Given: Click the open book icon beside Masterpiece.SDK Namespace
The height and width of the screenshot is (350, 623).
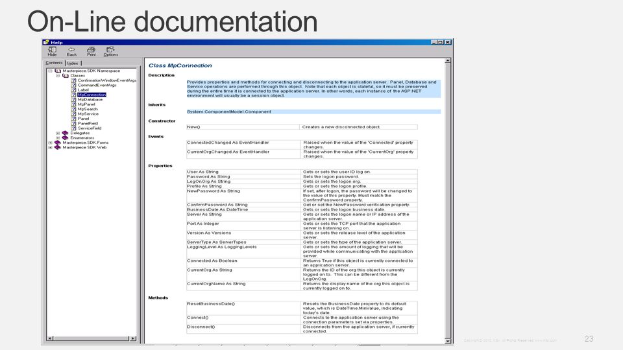Looking at the screenshot, I should (58, 71).
